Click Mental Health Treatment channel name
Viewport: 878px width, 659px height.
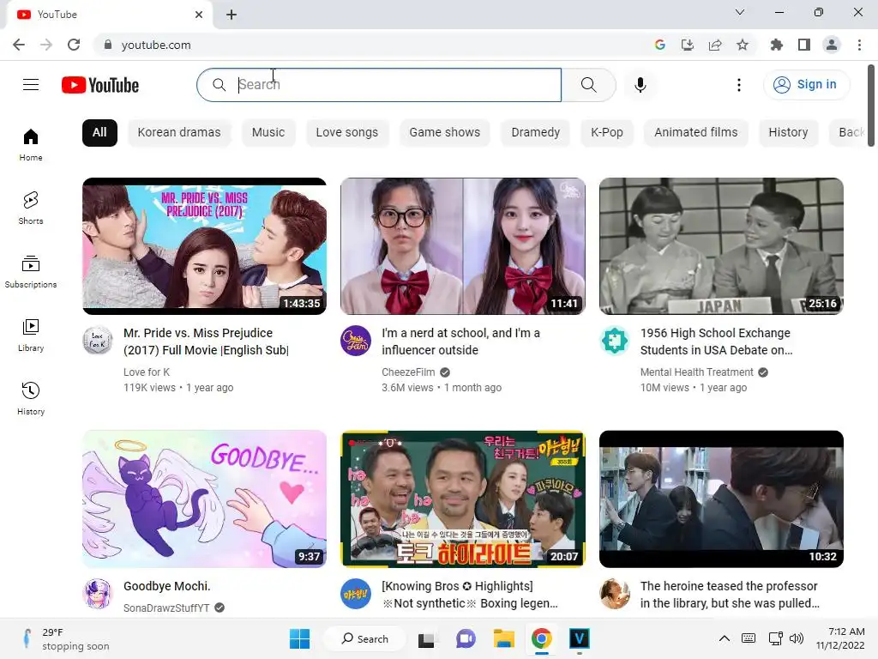tap(696, 372)
